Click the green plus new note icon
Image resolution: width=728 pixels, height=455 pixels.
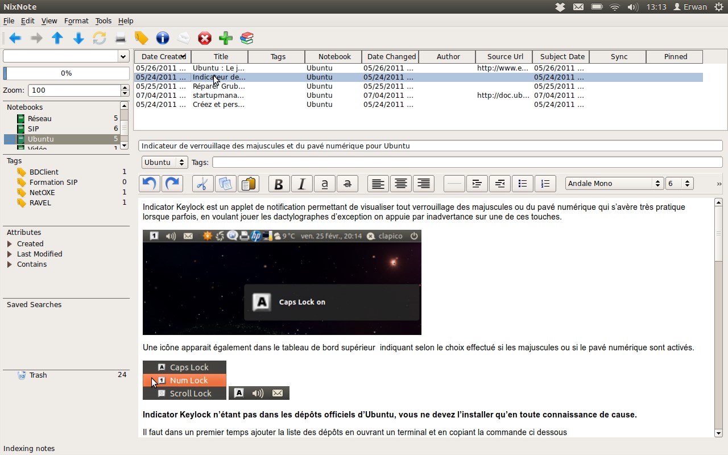point(226,38)
